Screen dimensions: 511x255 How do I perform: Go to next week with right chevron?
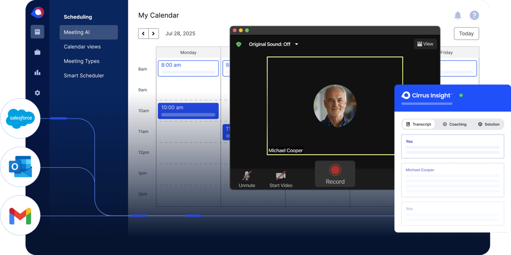coord(153,34)
